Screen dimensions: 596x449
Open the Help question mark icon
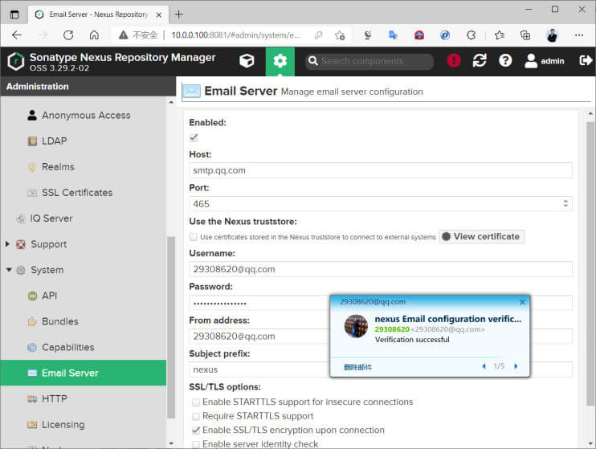pyautogui.click(x=505, y=60)
